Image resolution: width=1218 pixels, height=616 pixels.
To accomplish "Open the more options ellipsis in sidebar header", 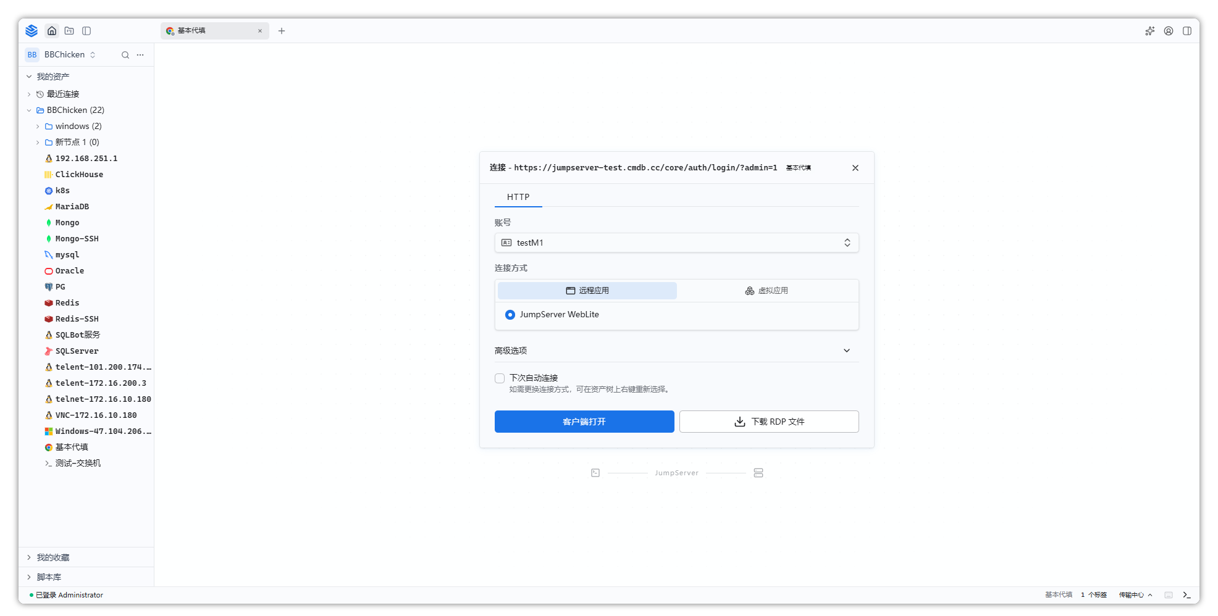I will coord(140,55).
